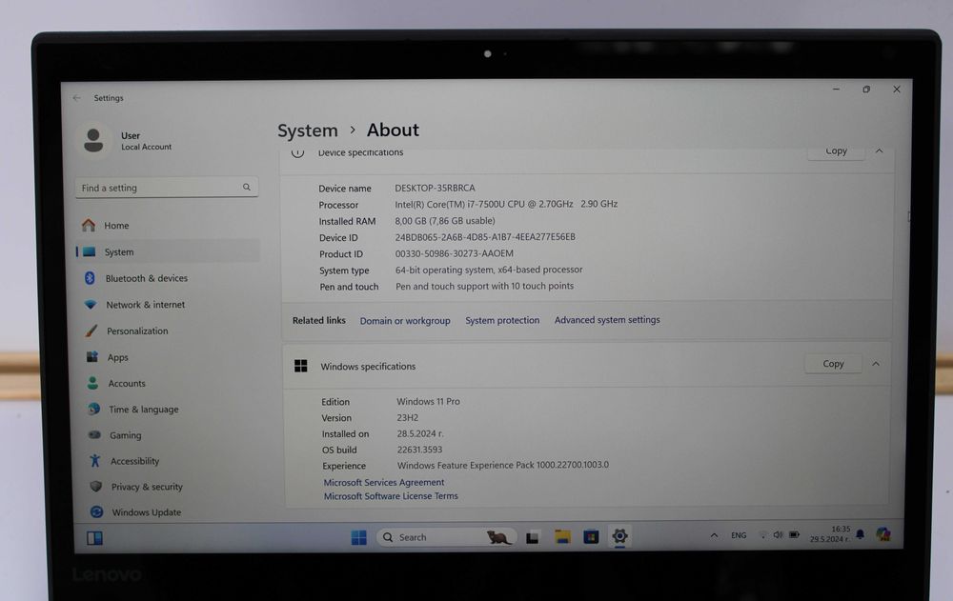This screenshot has width=953, height=601.
Task: Open notifications bell in the tray
Action: [x=860, y=534]
